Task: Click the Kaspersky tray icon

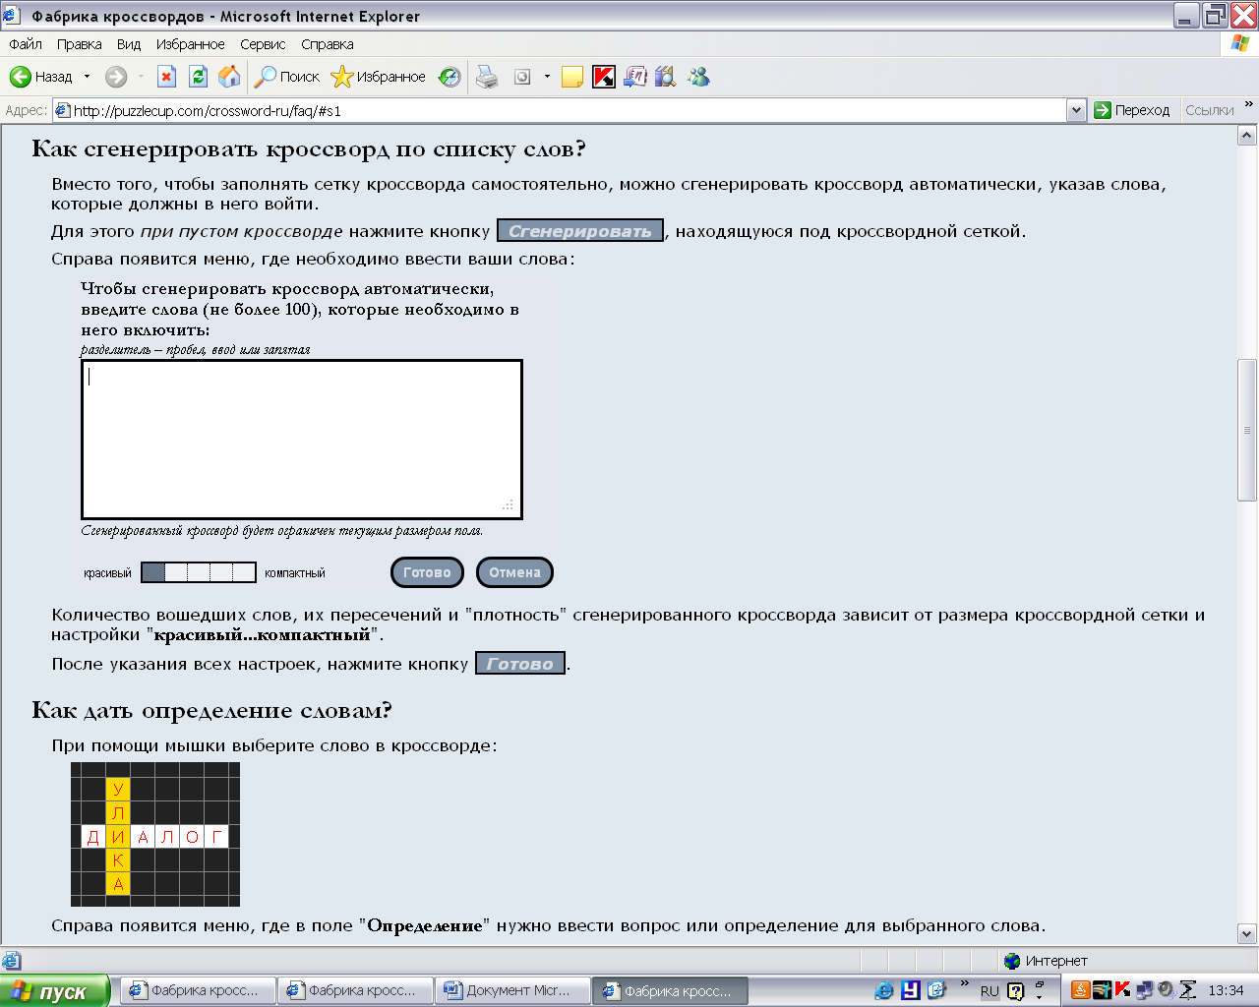Action: point(1122,990)
